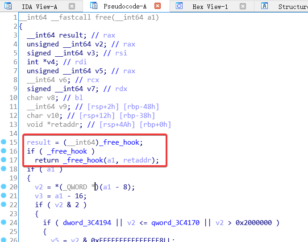The height and width of the screenshot is (242, 308).
Task: Click the Hex View-1 tab icon
Action: (179, 6)
